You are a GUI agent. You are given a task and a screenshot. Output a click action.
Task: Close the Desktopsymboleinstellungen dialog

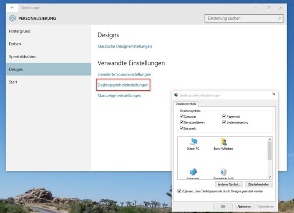pyautogui.click(x=274, y=95)
